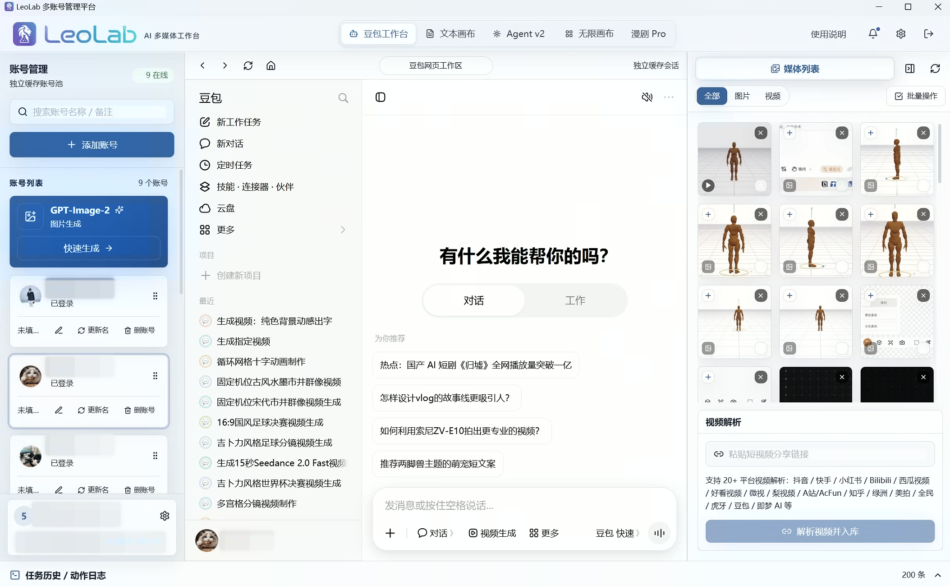Toggle the muted speaker icon

[647, 97]
